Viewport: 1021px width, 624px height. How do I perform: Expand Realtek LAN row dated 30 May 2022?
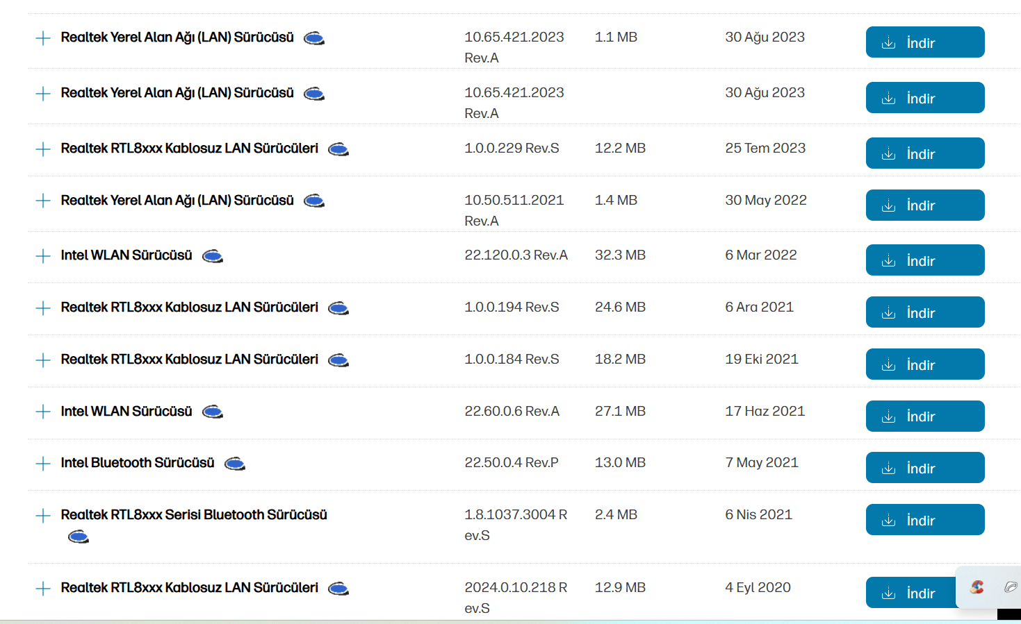43,201
